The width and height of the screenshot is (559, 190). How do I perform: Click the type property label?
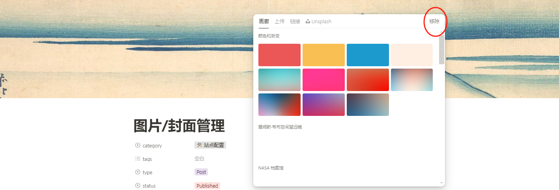pos(148,172)
